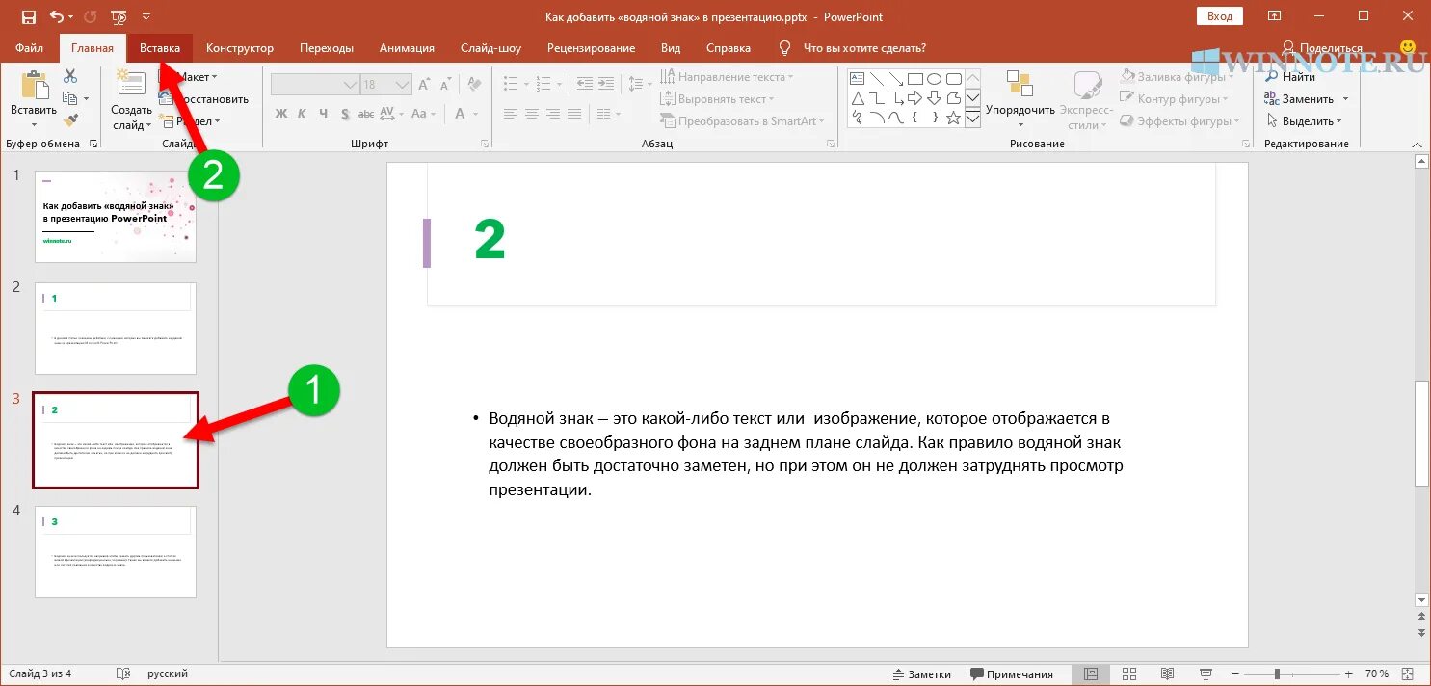
Task: Click Поделиться to share presentation
Action: [1322, 48]
